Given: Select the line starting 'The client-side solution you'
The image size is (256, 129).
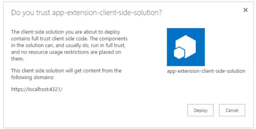Looking at the screenshot, I should (x=65, y=32).
